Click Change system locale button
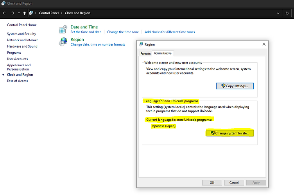This screenshot has height=196, width=294. pyautogui.click(x=230, y=133)
